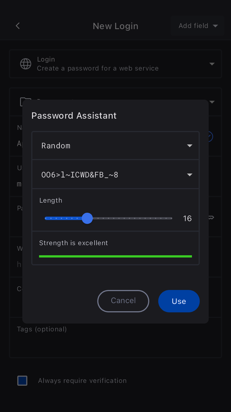Click the Always require verification label

coord(82,381)
